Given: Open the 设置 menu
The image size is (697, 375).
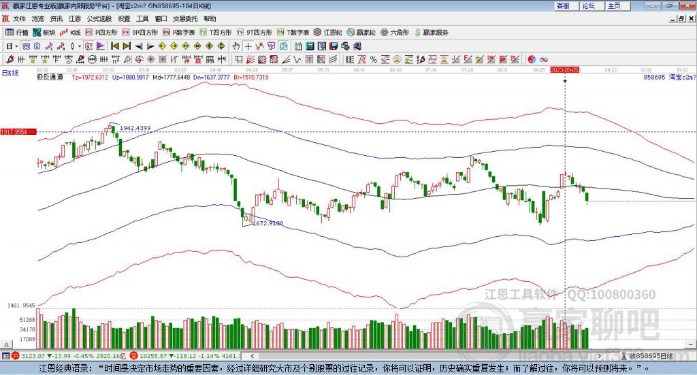Looking at the screenshot, I should coord(124,18).
